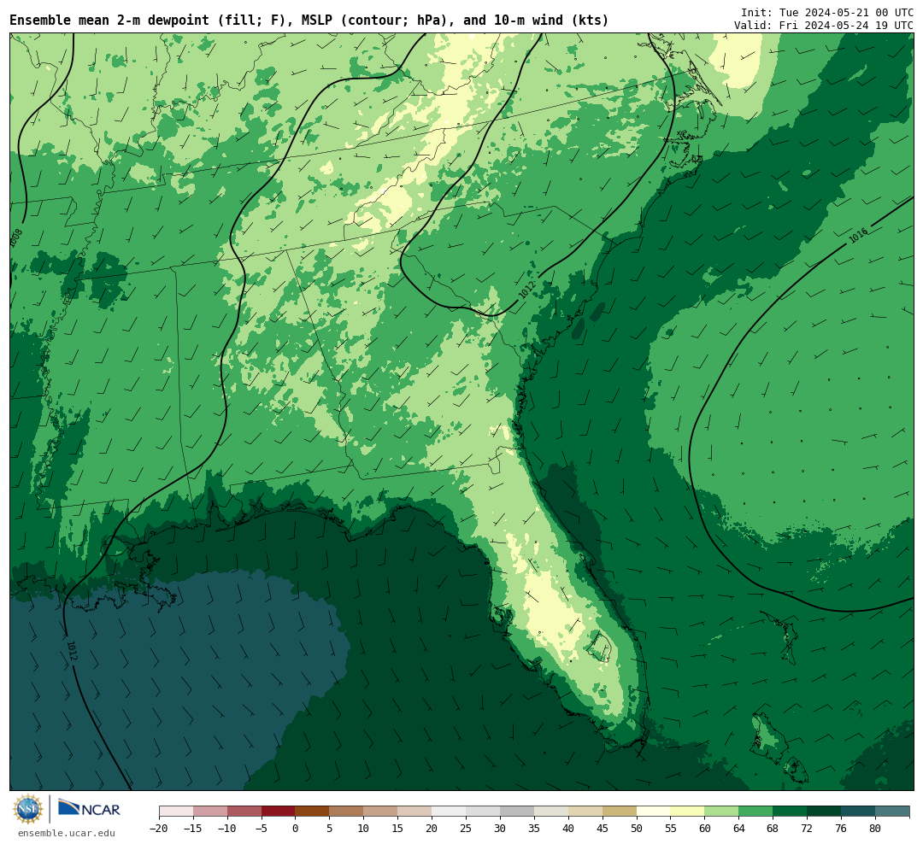The width and height of the screenshot is (923, 844).
Task: Pick the 40 to 45 beige colorbar swatch
Action: [x=585, y=812]
